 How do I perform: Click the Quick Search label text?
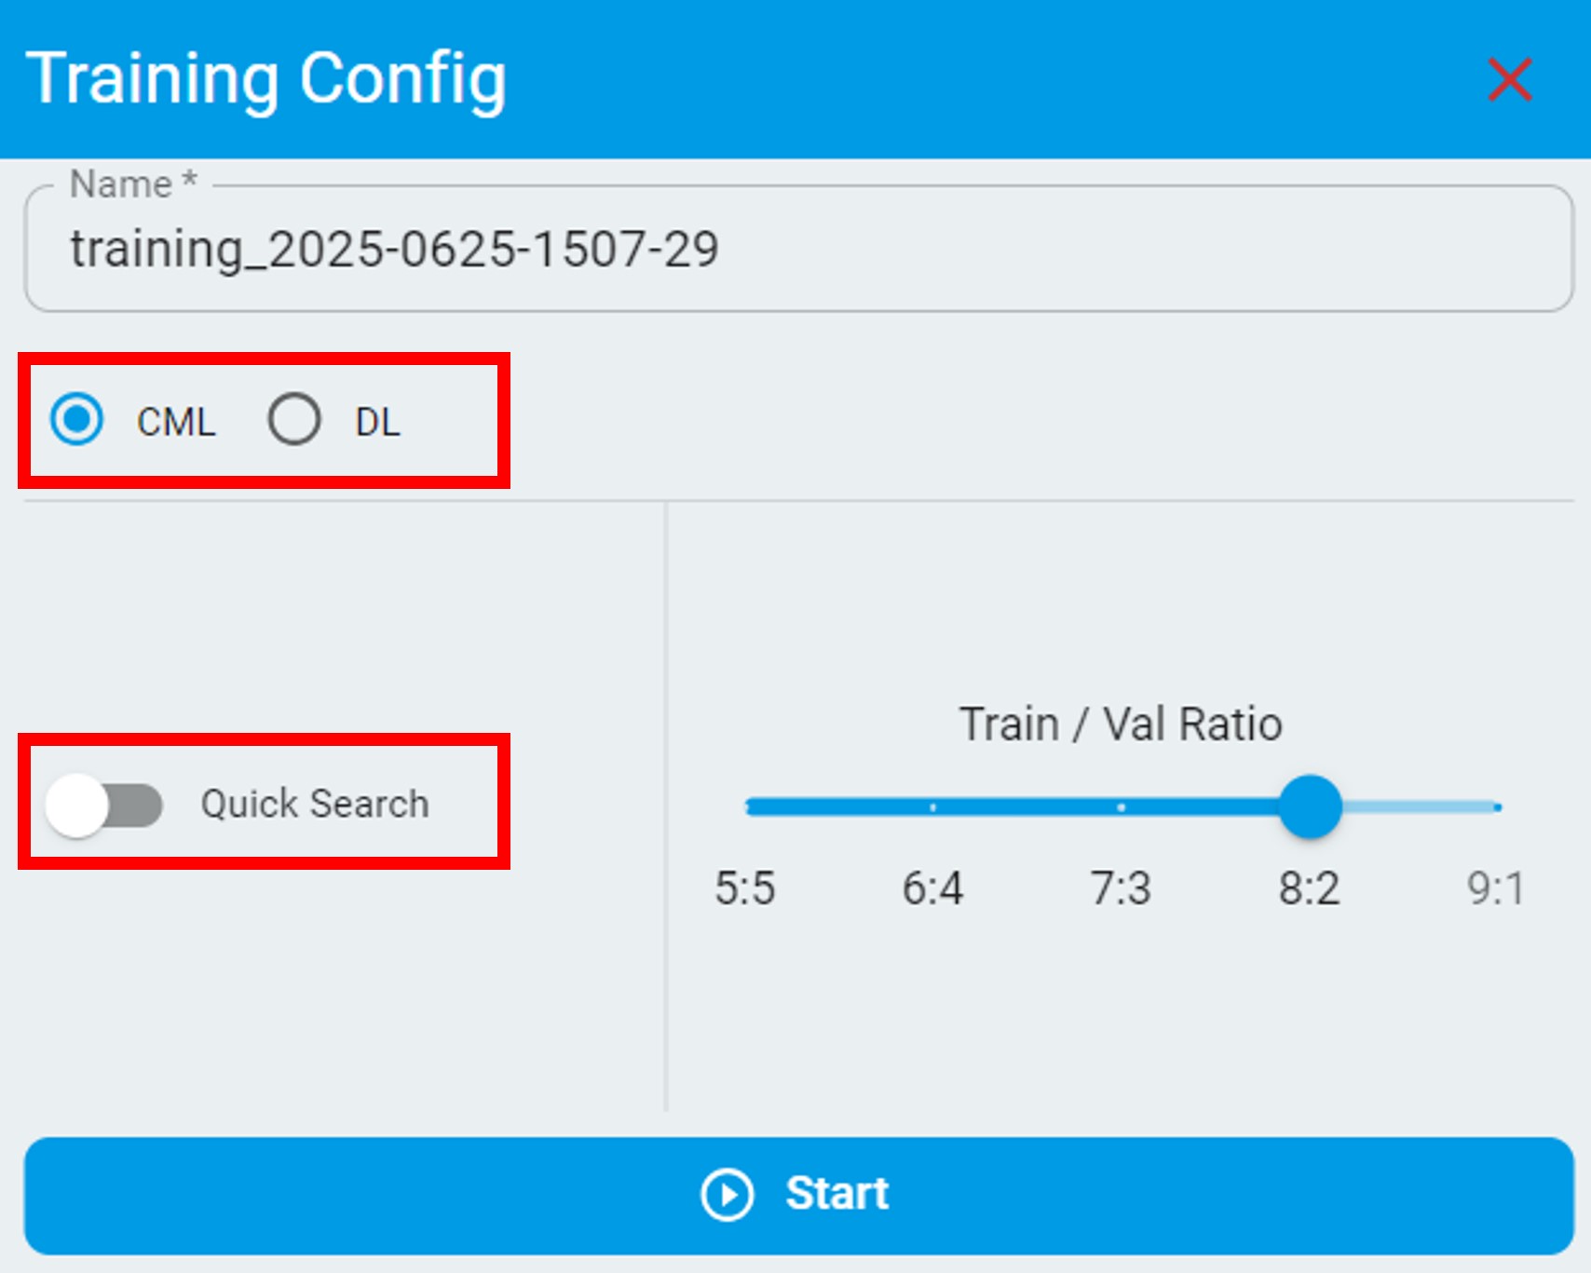[315, 804]
